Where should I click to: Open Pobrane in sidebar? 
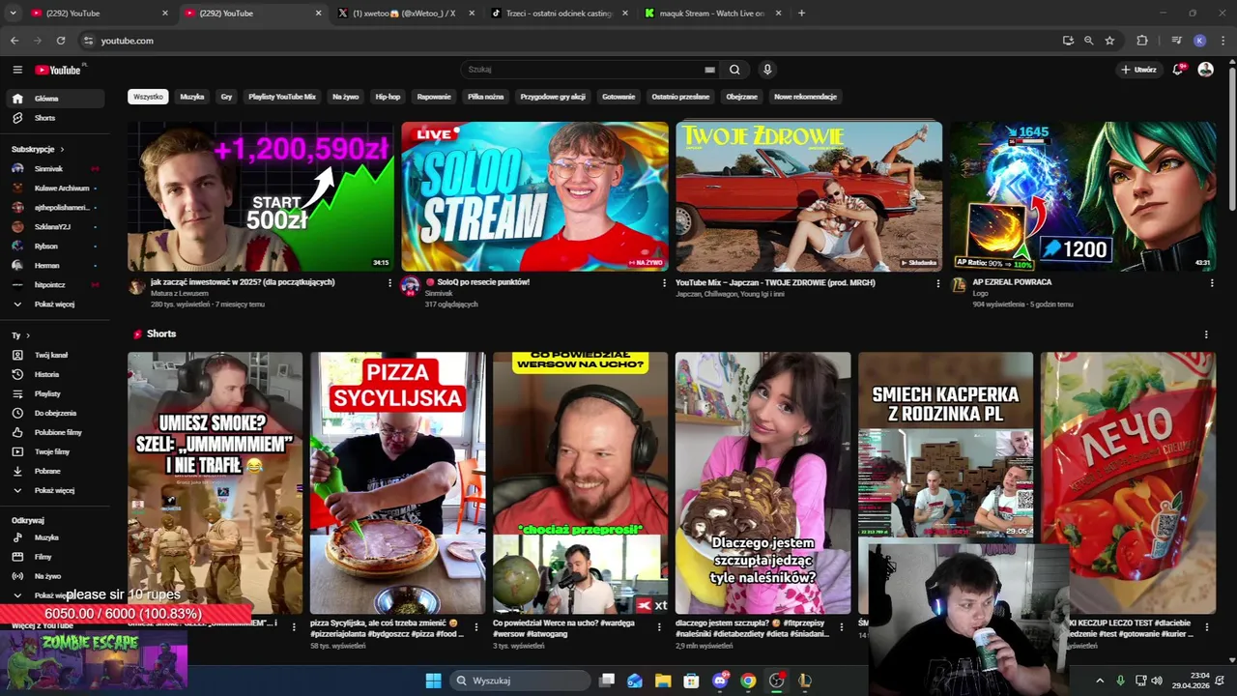(x=54, y=471)
